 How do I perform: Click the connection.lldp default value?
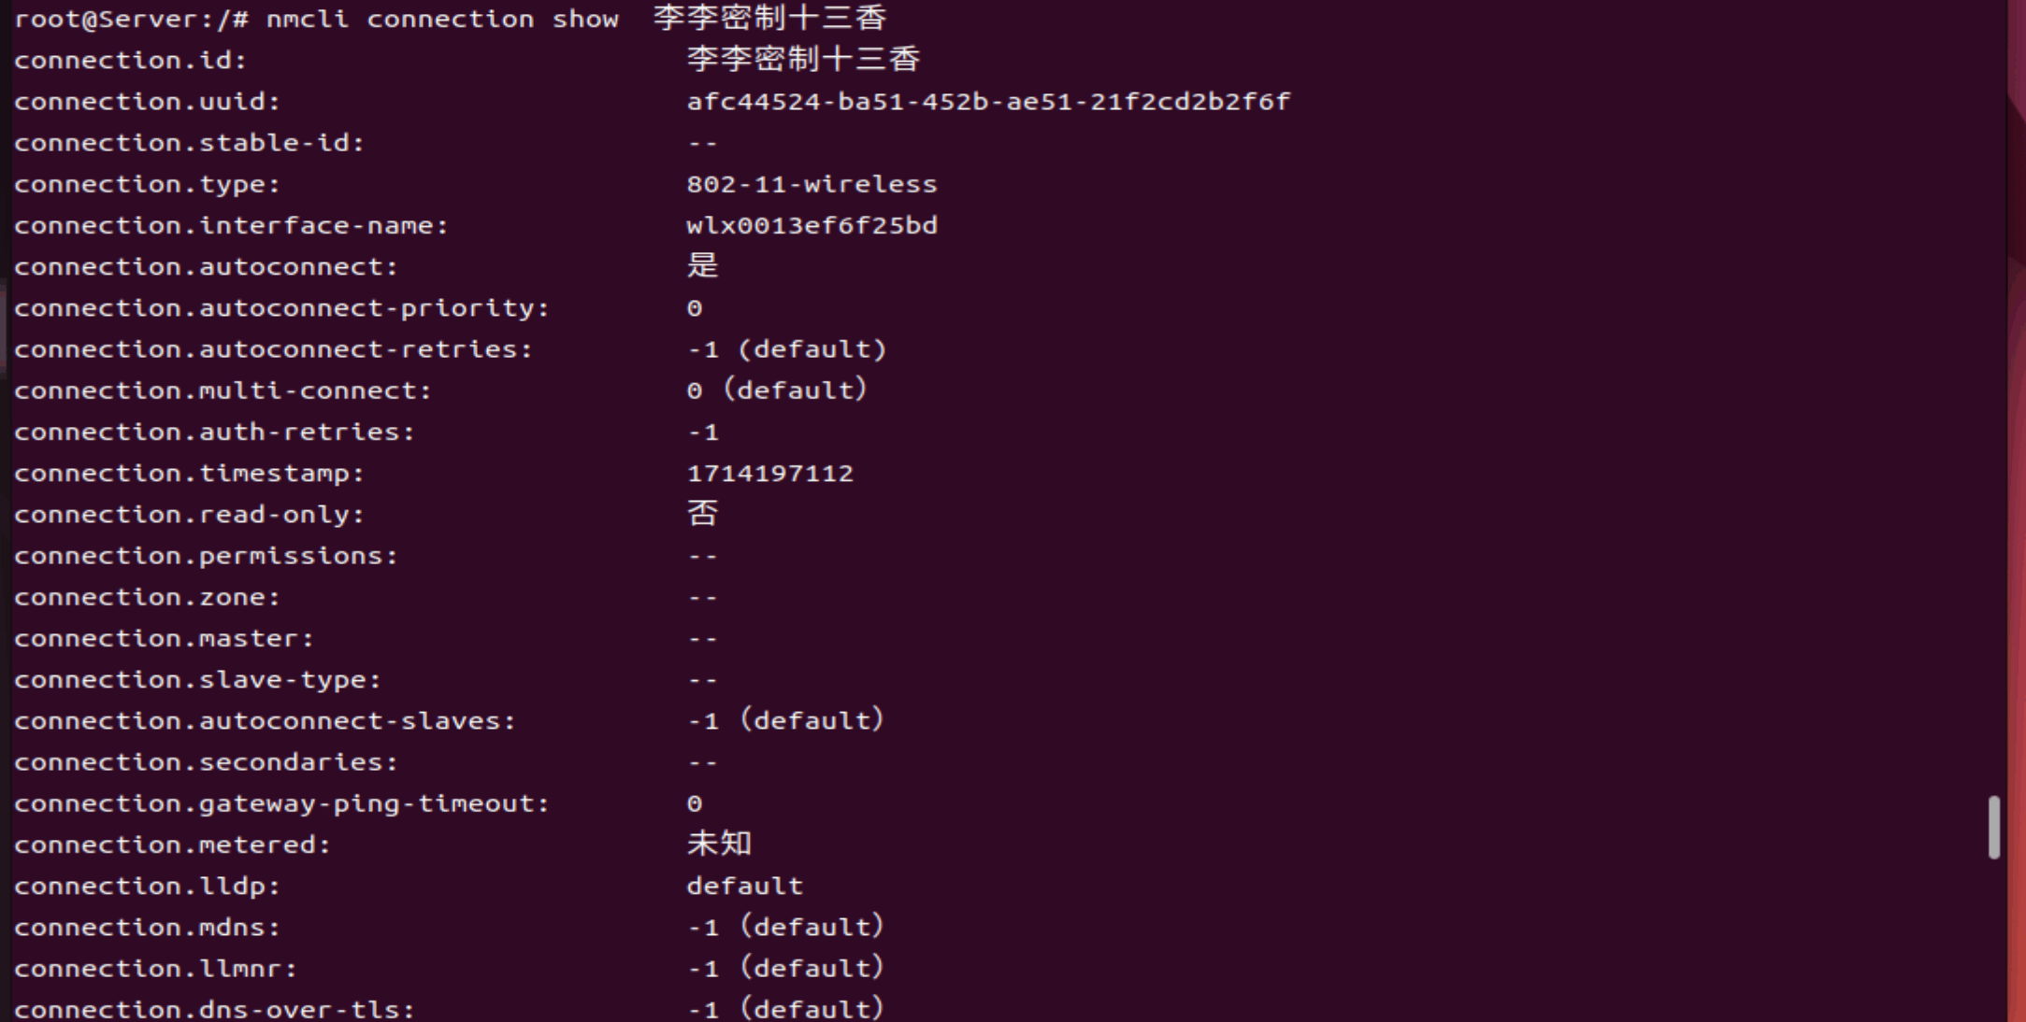point(744,886)
